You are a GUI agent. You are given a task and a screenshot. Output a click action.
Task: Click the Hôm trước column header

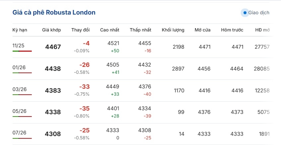(232, 30)
